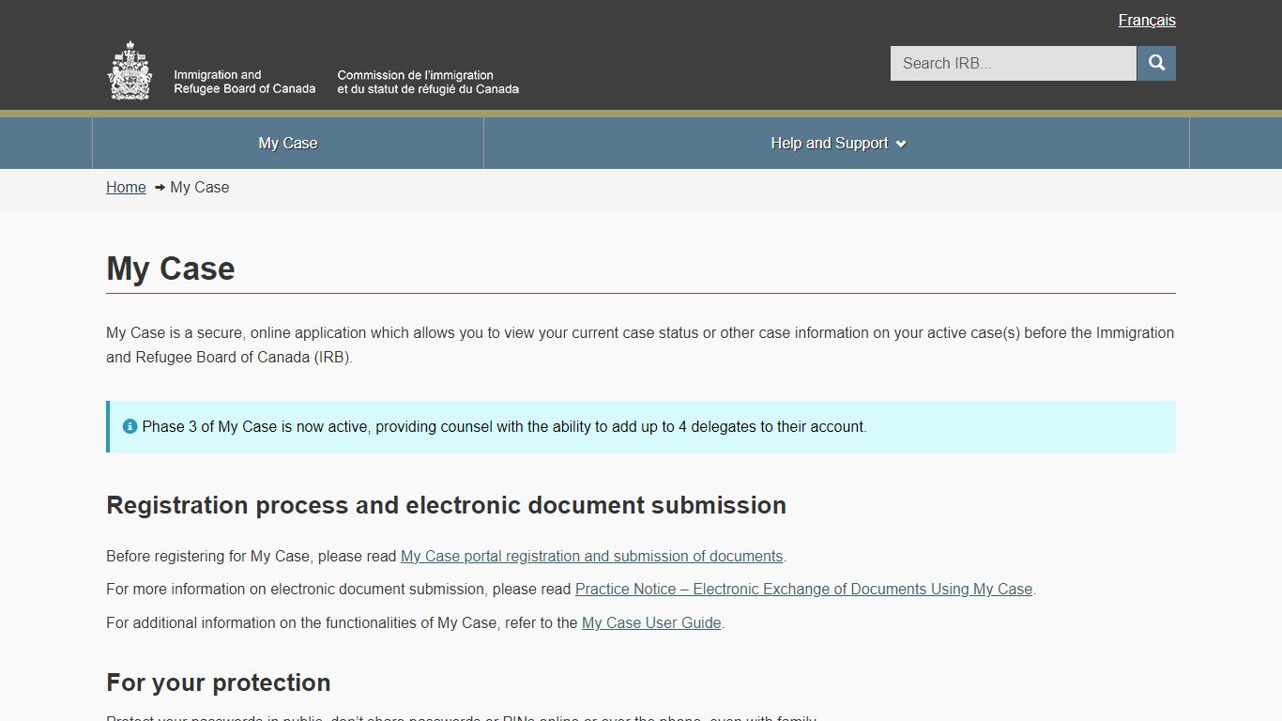This screenshot has width=1282, height=721.
Task: Click the blue info icon in the alert banner
Action: click(130, 425)
